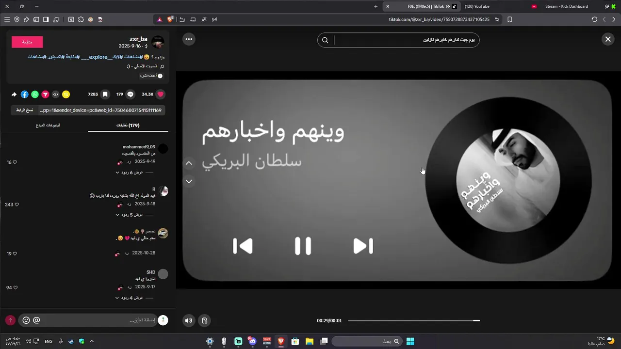Open the zxr_ba profile name

coord(138,39)
